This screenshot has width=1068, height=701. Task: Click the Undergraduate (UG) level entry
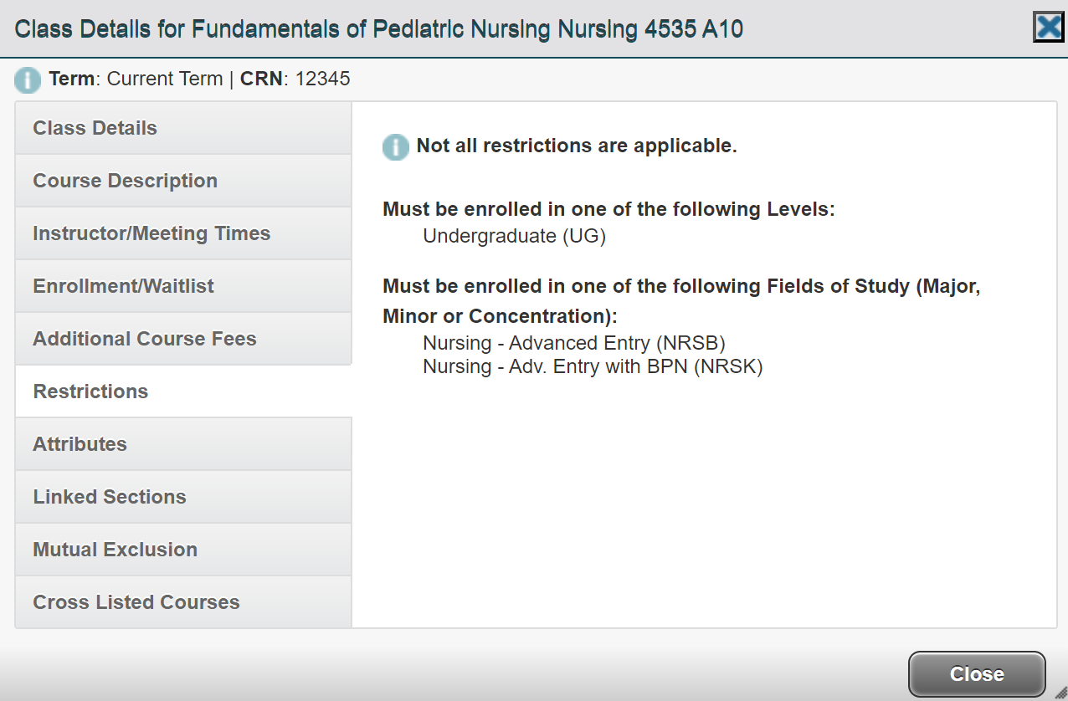click(x=514, y=236)
